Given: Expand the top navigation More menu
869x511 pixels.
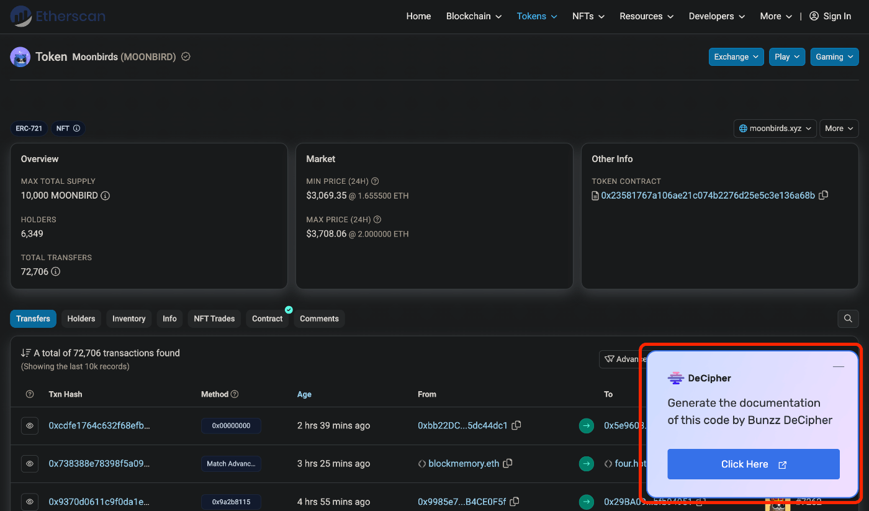Looking at the screenshot, I should coord(776,16).
